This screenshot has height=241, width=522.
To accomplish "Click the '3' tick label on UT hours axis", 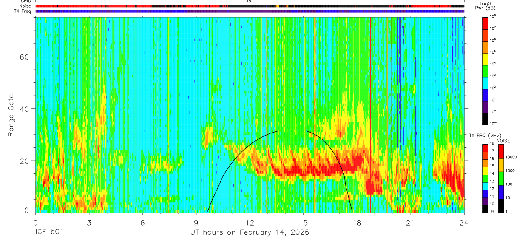I will pyautogui.click(x=89, y=223).
